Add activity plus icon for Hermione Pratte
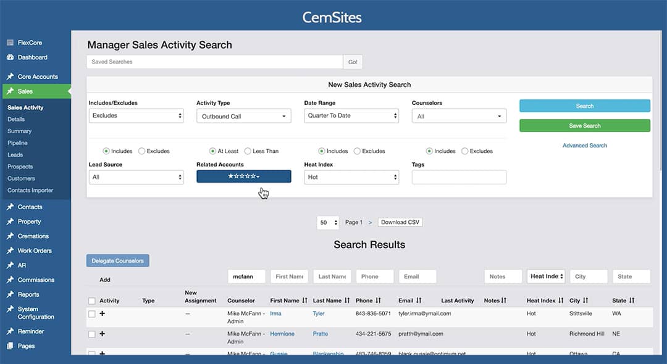Screen dimensions: 667x364 pos(102,334)
